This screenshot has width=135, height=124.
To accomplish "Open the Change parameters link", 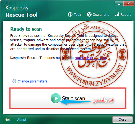I will 32,81.
